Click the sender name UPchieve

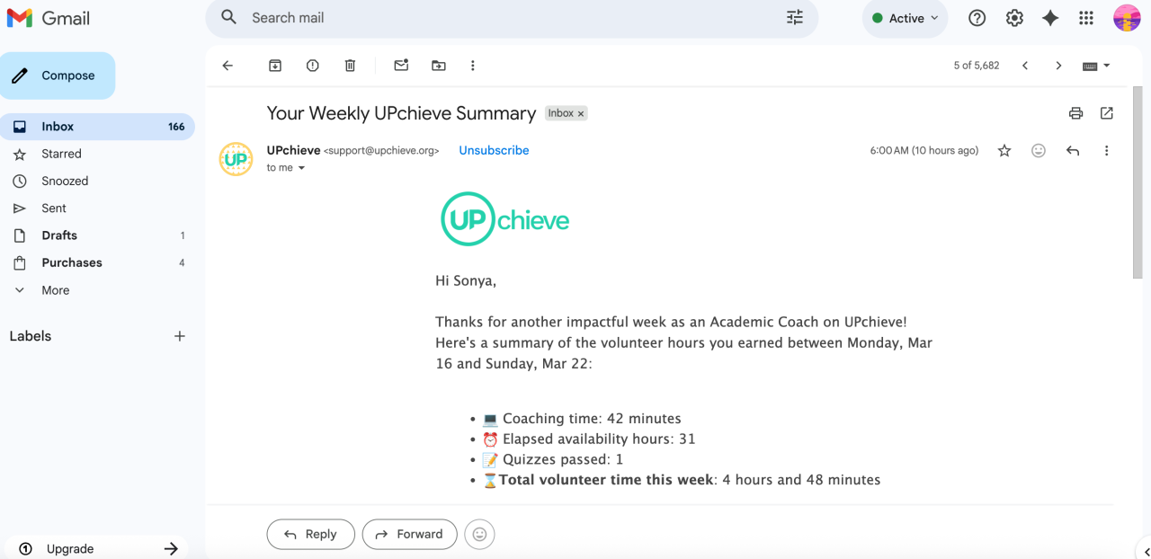coord(293,150)
